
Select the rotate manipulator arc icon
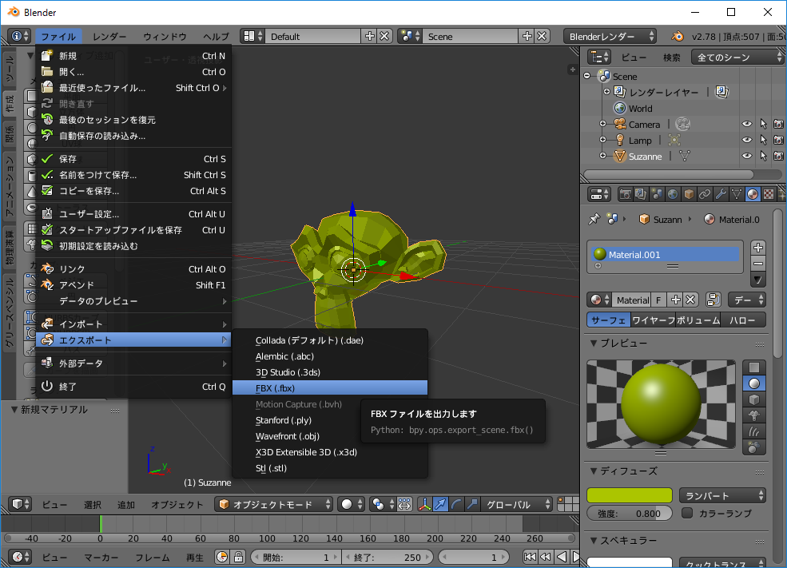(x=456, y=504)
